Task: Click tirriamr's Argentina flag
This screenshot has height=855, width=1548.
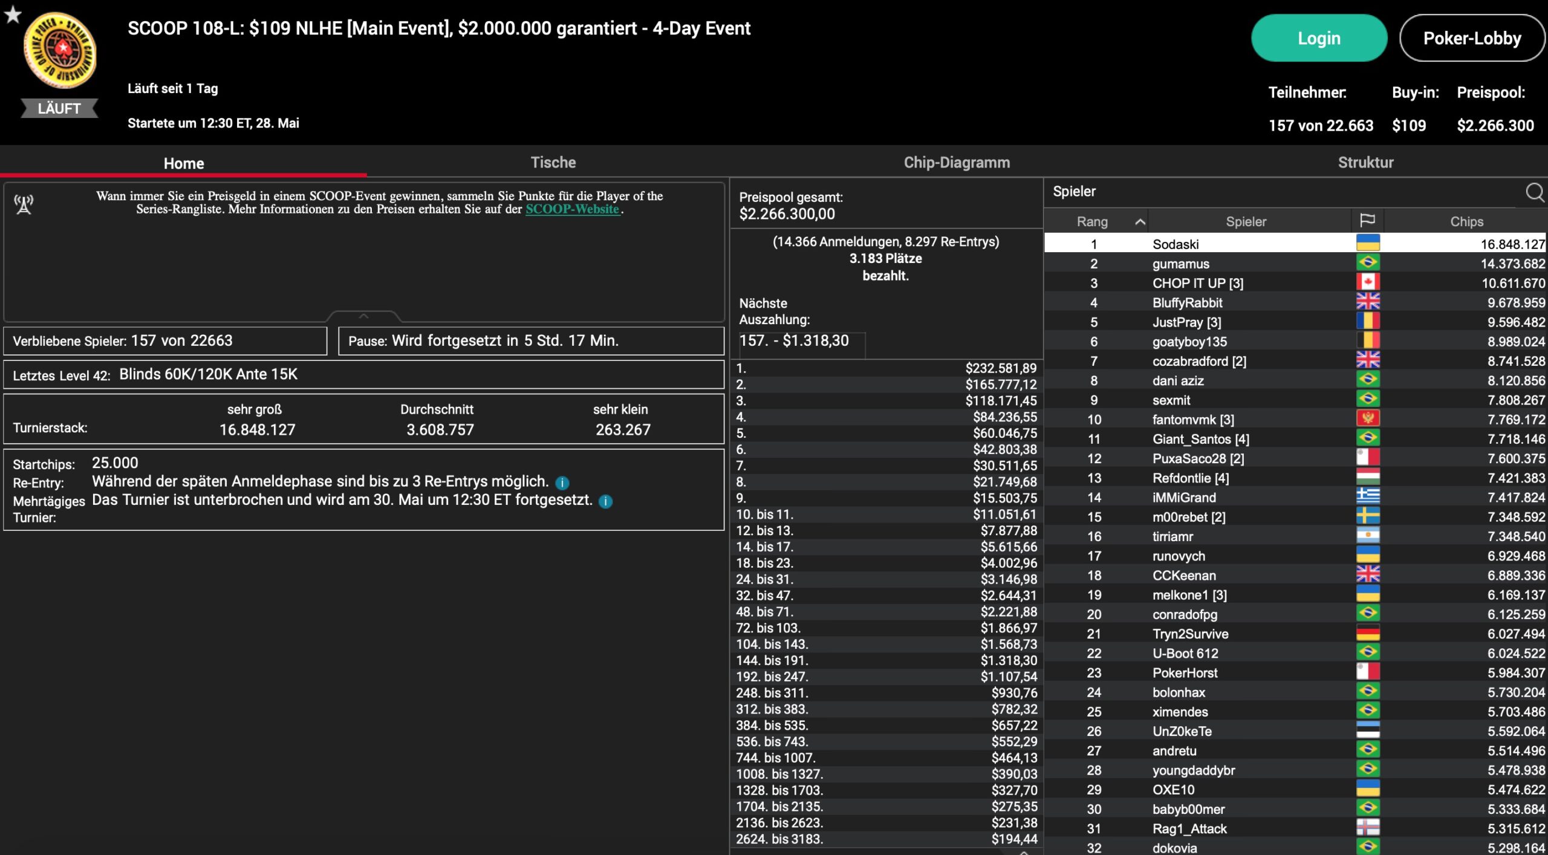Action: [1368, 536]
